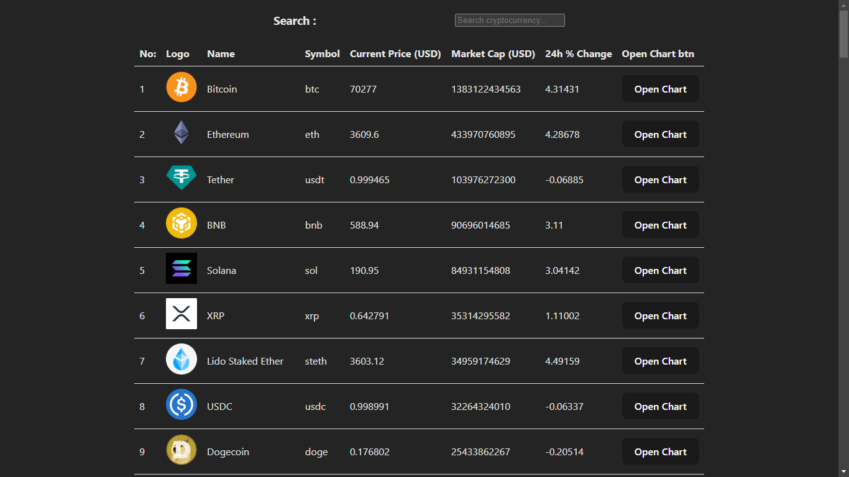Image resolution: width=849 pixels, height=477 pixels.
Task: Click the Symbol column header
Action: pyautogui.click(x=322, y=54)
